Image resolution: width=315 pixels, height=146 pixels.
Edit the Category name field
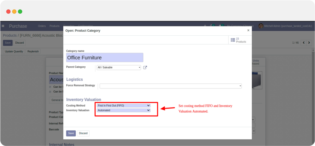pos(105,58)
